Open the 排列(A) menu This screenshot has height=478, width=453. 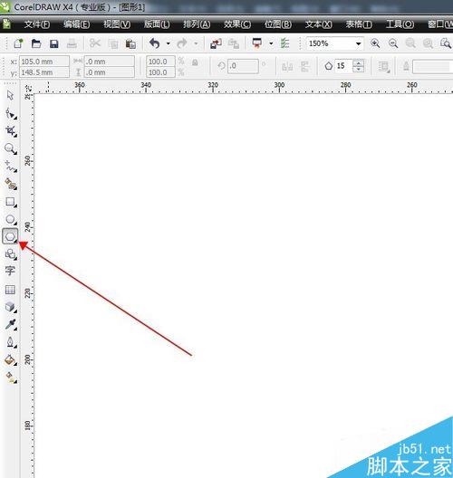[197, 24]
